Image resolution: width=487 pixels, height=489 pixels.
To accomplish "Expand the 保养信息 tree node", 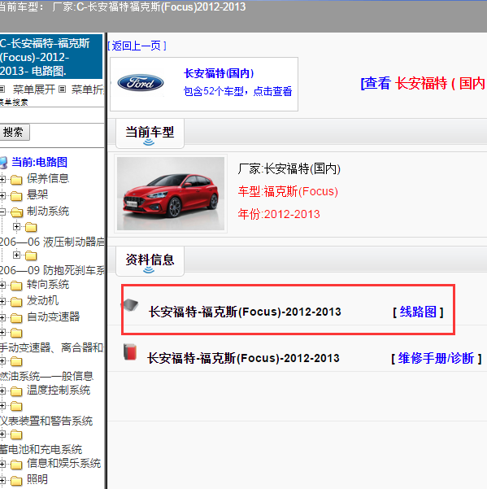I will click(2, 179).
